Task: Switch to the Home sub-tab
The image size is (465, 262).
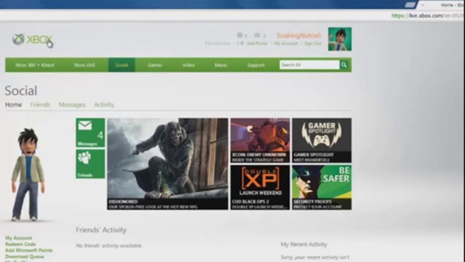Action: tap(13, 105)
